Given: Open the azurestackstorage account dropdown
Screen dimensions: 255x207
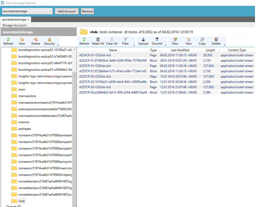Looking at the screenshot, I should click(x=50, y=11).
